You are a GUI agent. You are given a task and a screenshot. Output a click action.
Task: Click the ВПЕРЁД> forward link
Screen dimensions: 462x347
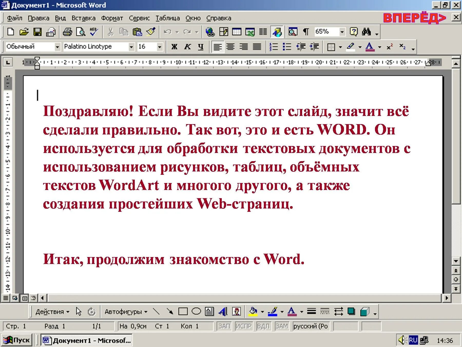click(x=415, y=18)
